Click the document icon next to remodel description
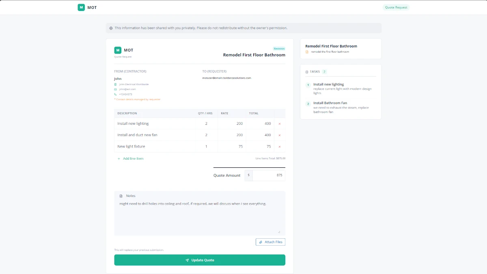Viewport: 487px width, 274px height. pyautogui.click(x=307, y=51)
